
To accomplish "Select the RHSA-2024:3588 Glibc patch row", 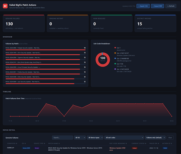I will pyautogui.click(x=46, y=78).
